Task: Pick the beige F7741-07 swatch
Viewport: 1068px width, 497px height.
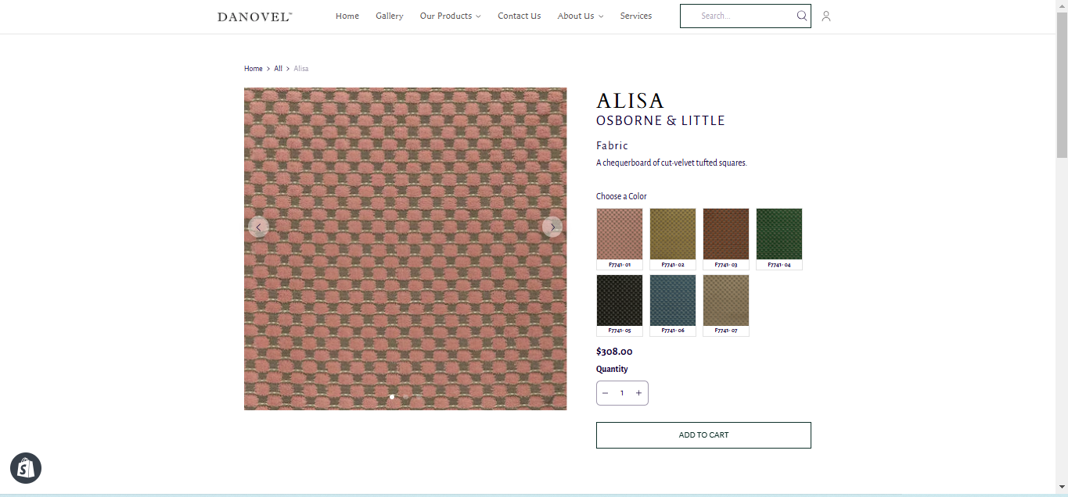Action: (x=726, y=305)
